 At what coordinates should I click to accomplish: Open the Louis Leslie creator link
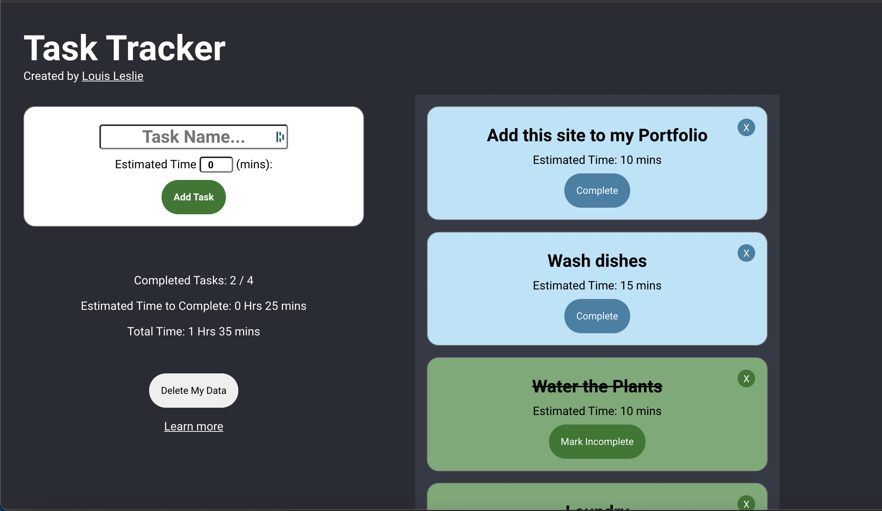click(113, 76)
